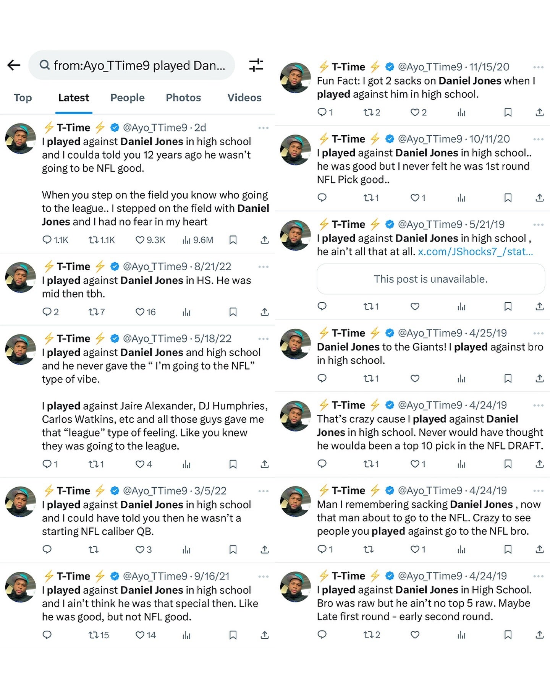Share the 3/5/22 tweet
The image size is (550, 688).
click(265, 550)
